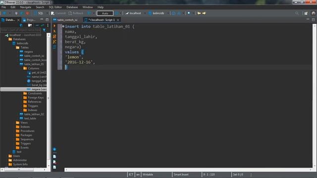Click the navigator filter funnel icon
Image resolution: width=317 pixels, height=178 pixels.
(44, 30)
